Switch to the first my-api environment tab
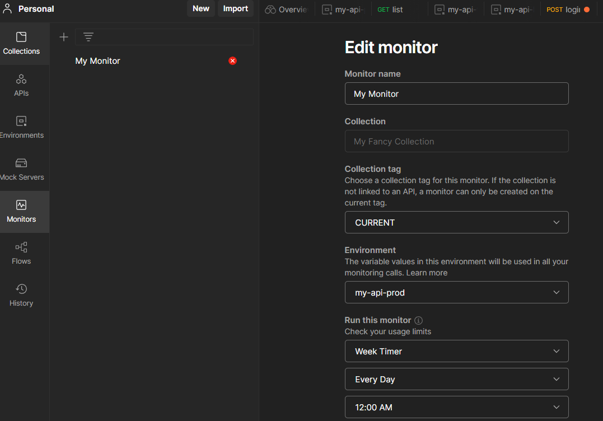603x421 pixels. 343,10
